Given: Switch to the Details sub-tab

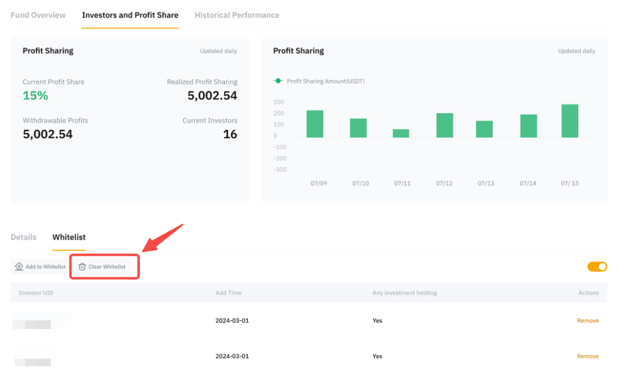Looking at the screenshot, I should (x=24, y=237).
